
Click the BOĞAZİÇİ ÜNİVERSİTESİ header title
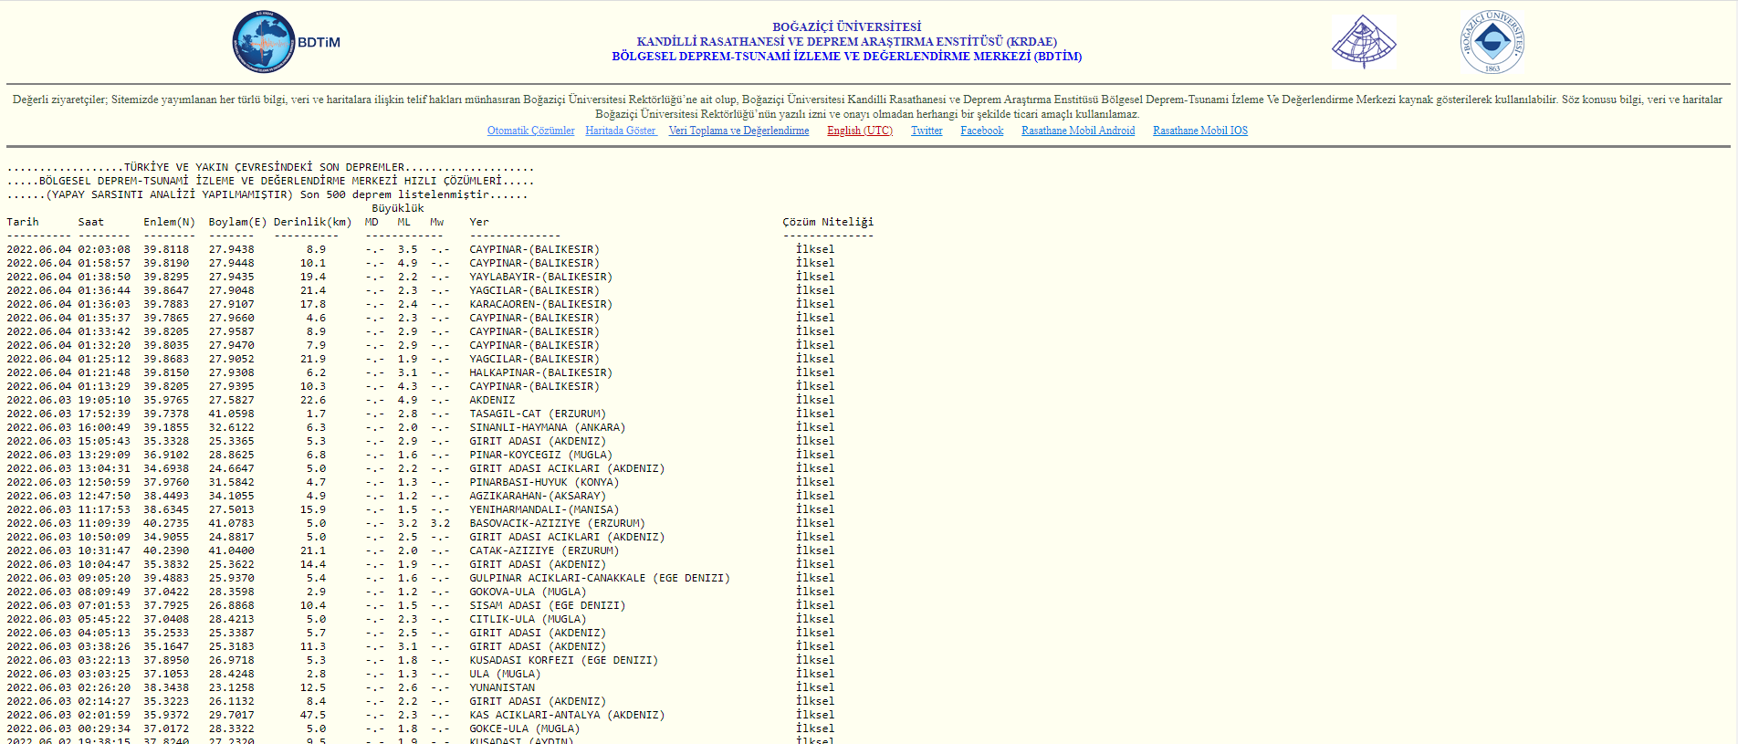846,27
